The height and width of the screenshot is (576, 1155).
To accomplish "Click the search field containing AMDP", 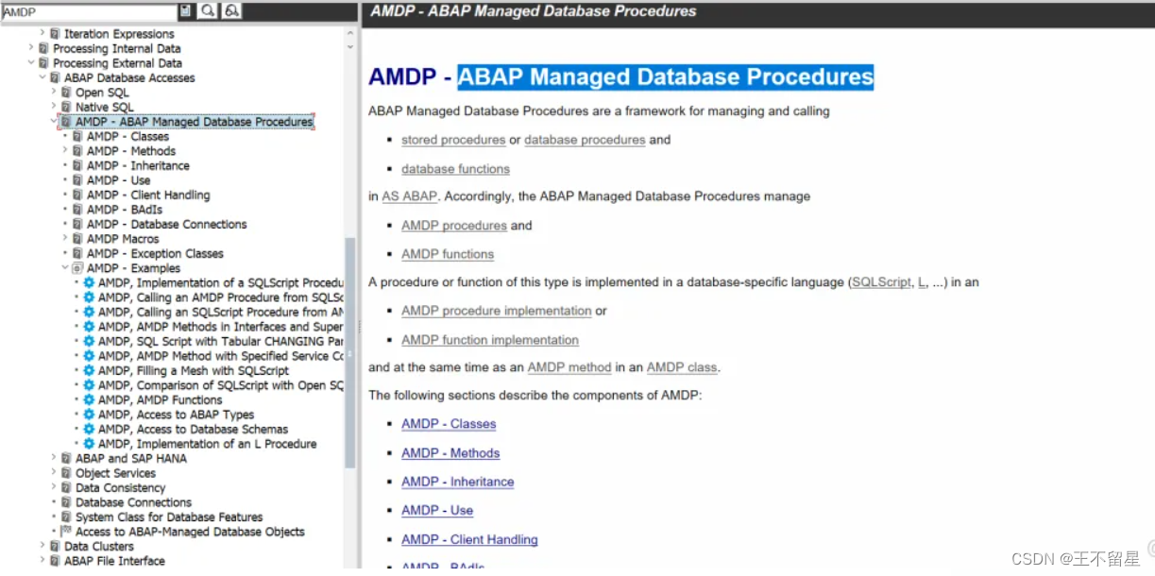I will pyautogui.click(x=89, y=12).
